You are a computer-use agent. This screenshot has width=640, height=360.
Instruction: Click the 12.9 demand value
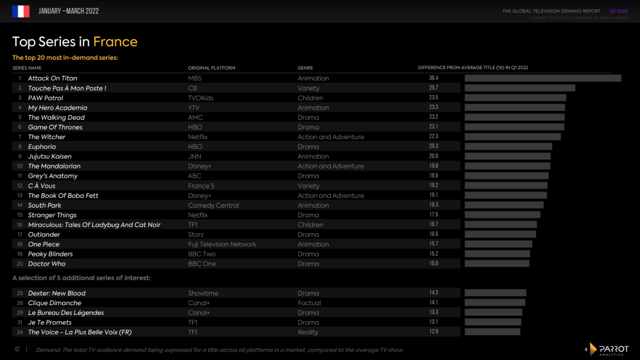point(434,331)
